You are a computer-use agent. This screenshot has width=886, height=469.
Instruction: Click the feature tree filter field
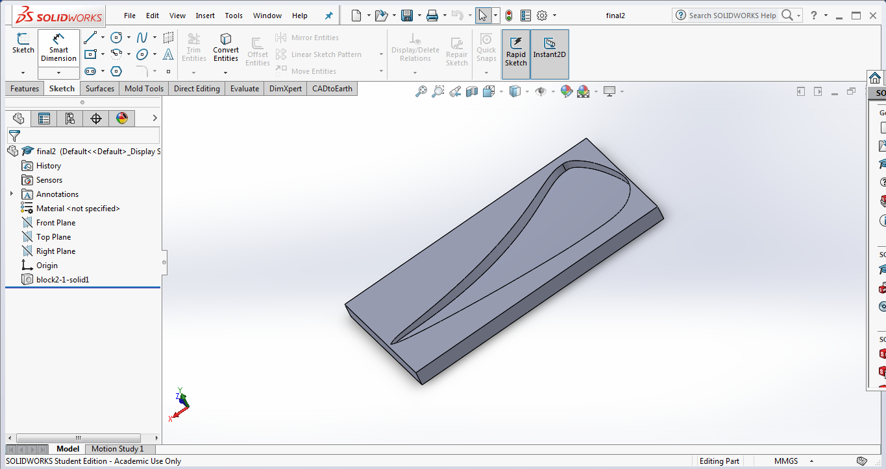click(83, 135)
